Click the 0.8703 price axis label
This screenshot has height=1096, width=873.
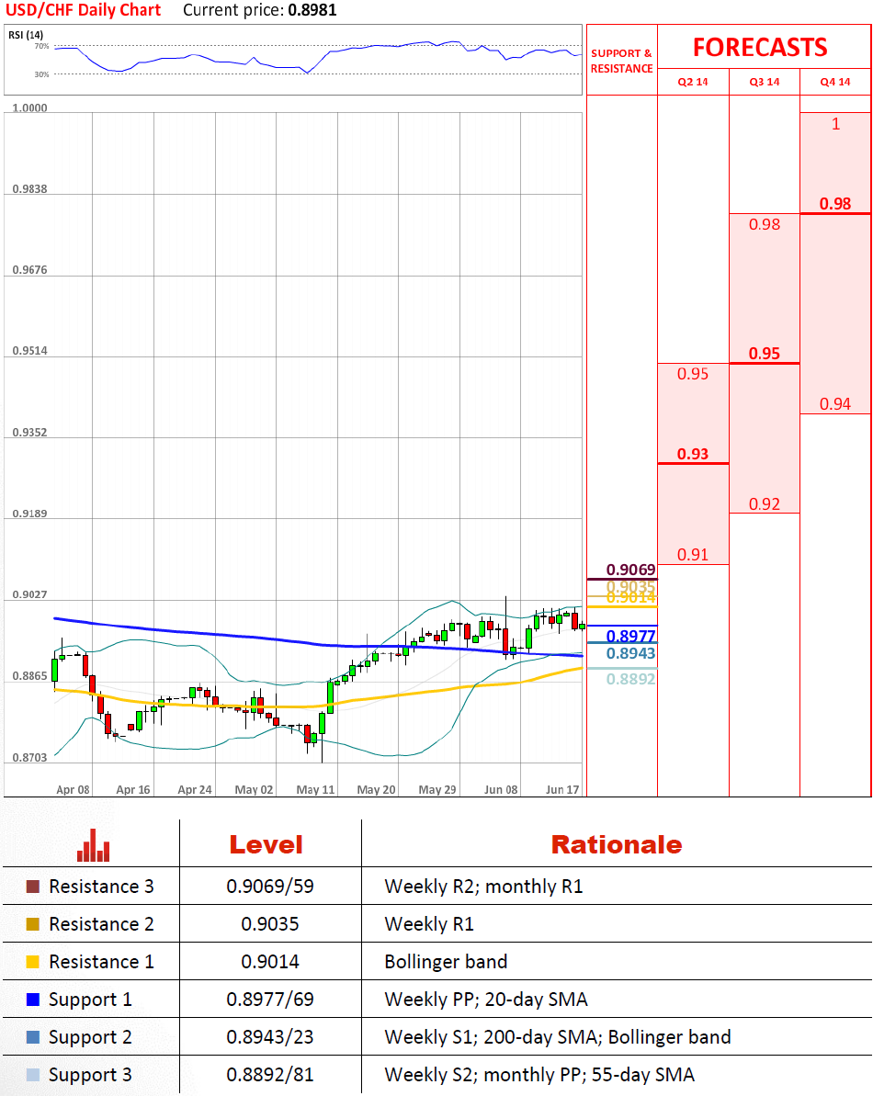30,758
